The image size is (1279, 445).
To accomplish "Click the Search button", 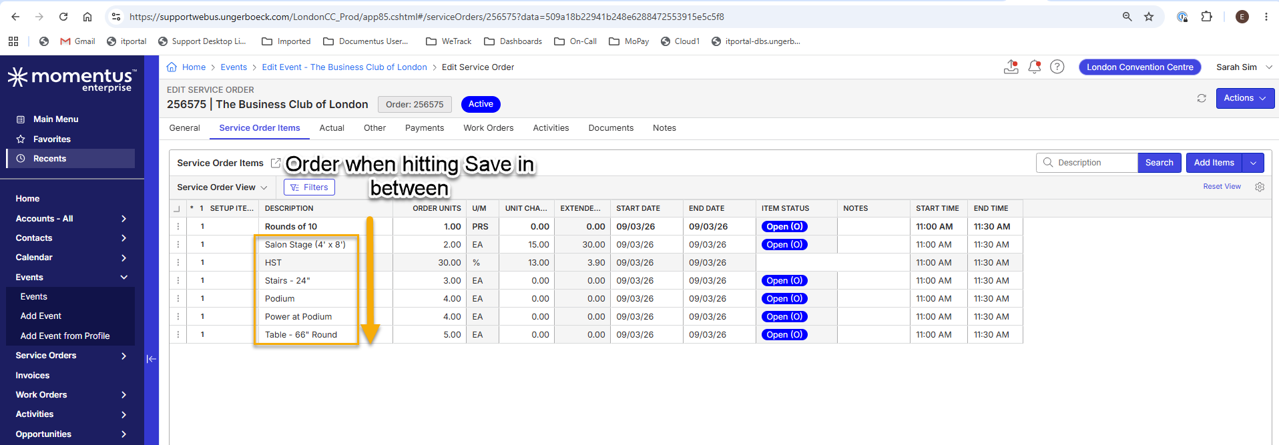I will pos(1160,163).
